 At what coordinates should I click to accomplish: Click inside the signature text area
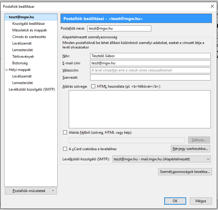click(x=140, y=109)
